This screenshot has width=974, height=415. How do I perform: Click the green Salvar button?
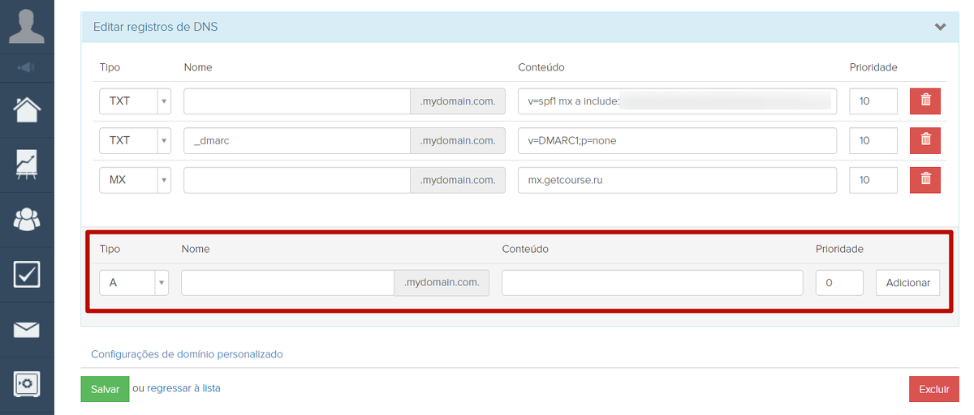[105, 389]
